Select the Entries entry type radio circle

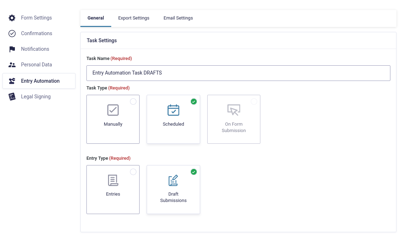[x=133, y=172]
